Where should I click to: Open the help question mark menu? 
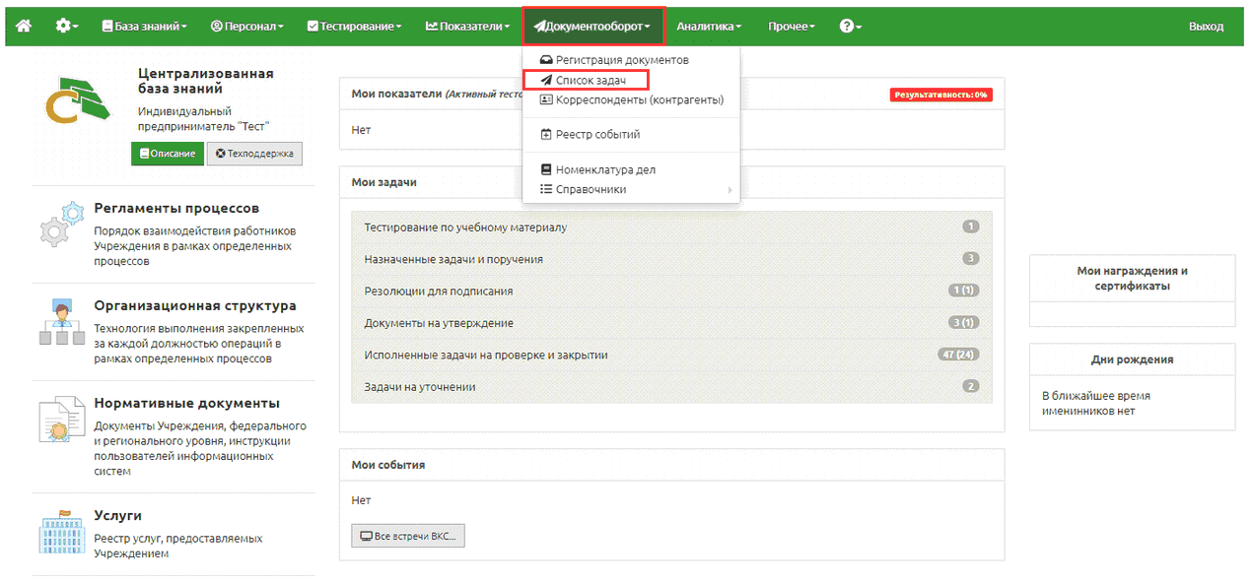coord(850,27)
